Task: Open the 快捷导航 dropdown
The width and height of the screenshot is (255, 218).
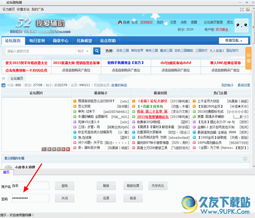Action: coord(233,41)
